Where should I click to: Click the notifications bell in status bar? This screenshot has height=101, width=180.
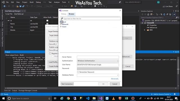(x=175, y=94)
